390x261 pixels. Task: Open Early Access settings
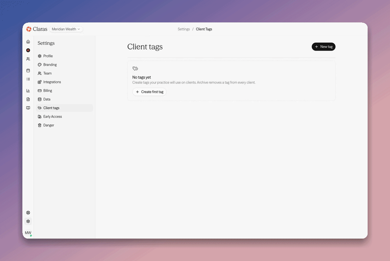(65, 117)
